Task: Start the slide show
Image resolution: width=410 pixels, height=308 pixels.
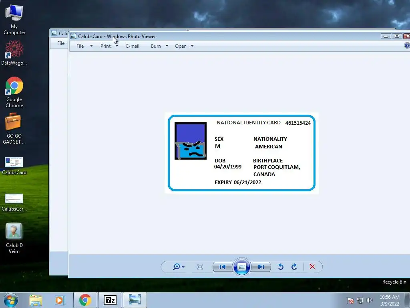Action: coord(241,267)
